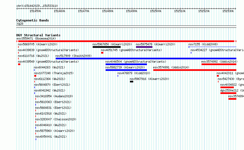Click nsv4534227 variant label
The height and width of the screenshot is (150, 244).
click(217, 50)
